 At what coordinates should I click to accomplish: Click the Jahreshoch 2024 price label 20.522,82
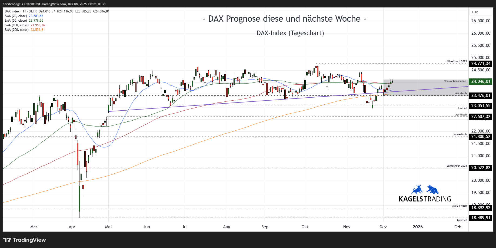click(480, 168)
